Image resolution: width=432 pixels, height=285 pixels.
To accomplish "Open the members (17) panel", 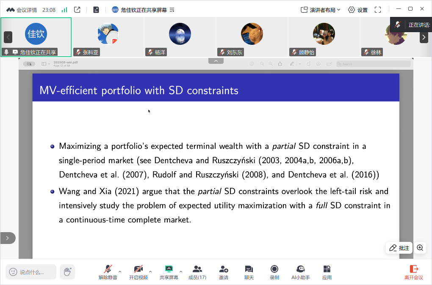I will (197, 272).
